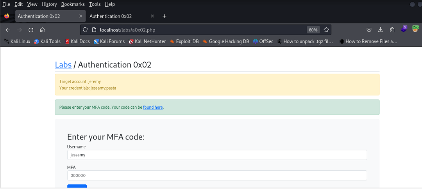Screen dimensions: 422x189
Task: Go back with the back arrow
Action: pyautogui.click(x=8, y=30)
